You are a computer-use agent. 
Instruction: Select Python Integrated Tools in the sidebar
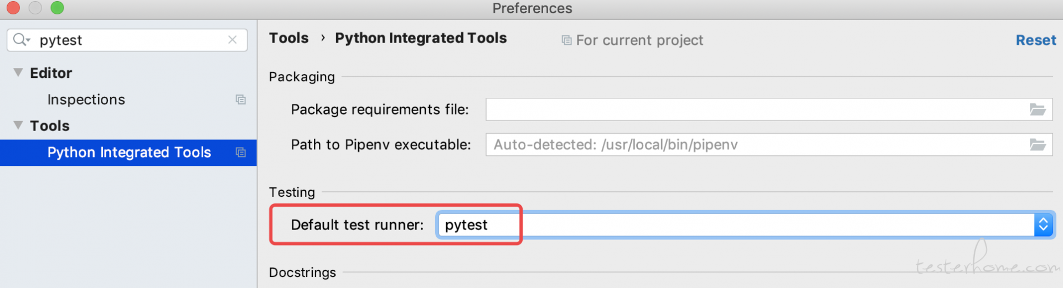[129, 152]
